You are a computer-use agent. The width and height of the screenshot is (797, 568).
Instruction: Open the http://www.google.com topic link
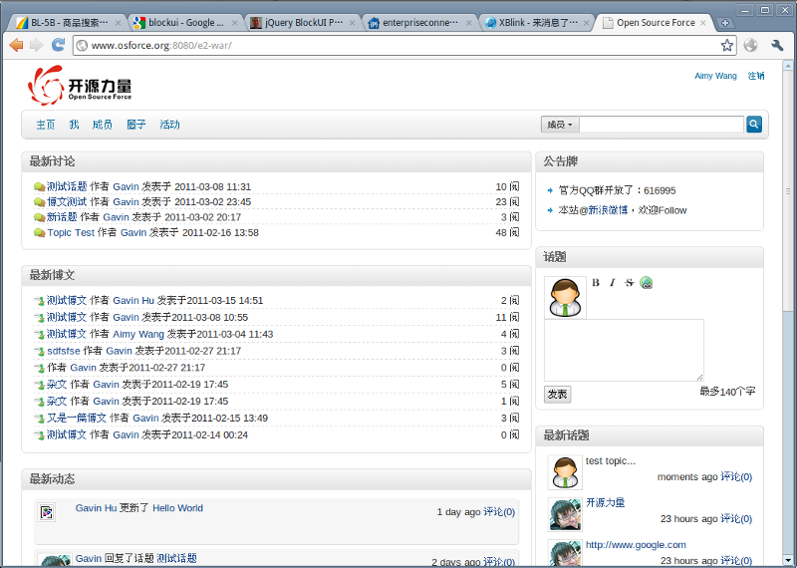coord(636,545)
